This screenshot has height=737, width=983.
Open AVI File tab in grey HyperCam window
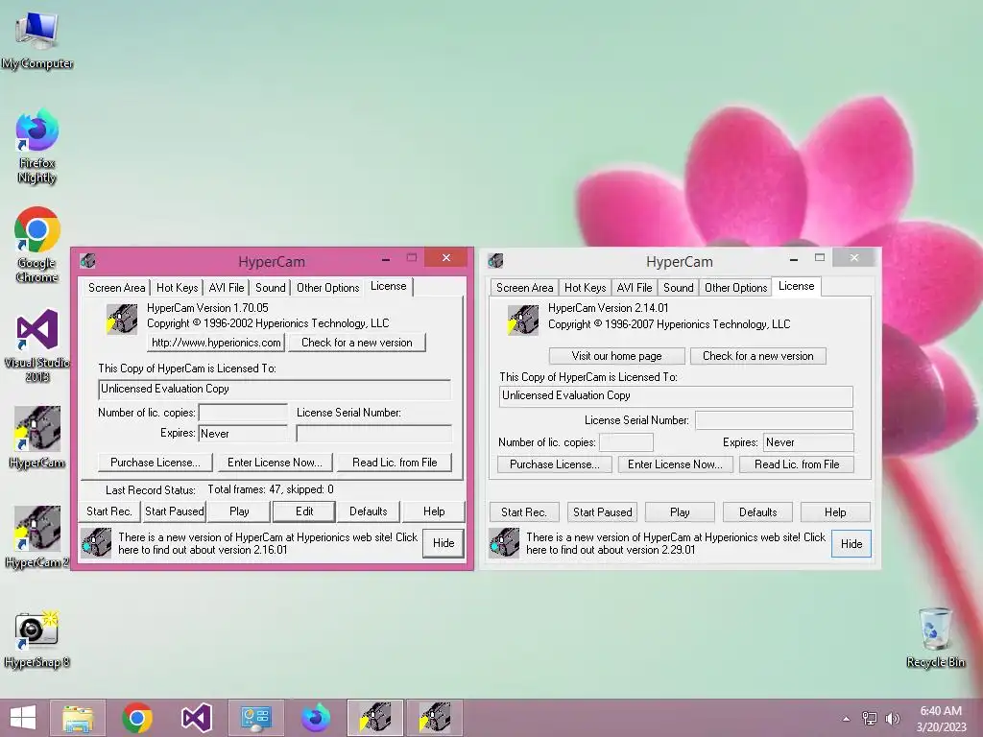click(635, 288)
